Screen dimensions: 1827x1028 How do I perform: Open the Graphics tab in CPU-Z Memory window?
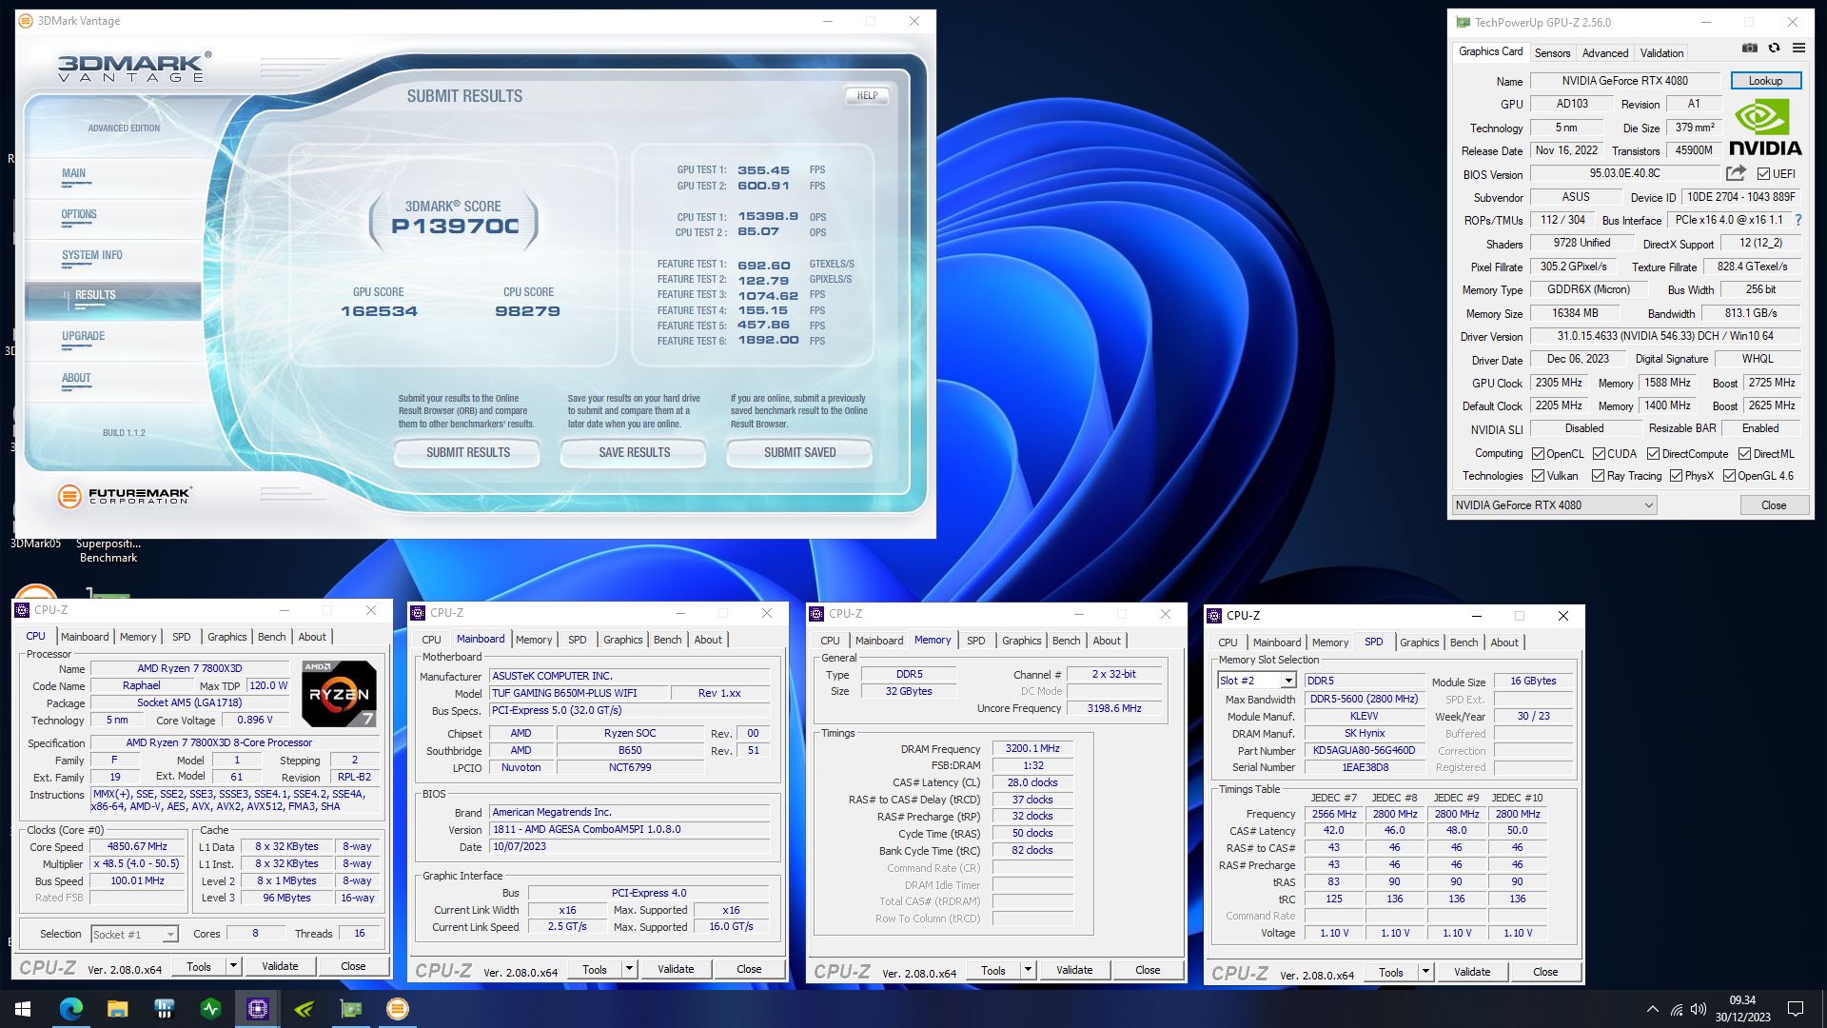pyautogui.click(x=1021, y=641)
